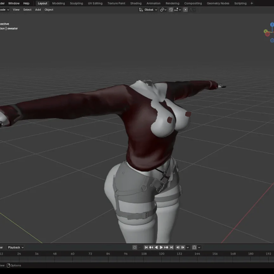Click the negative Z axis gizmo circle
274x274 pixels.
pyautogui.click(x=272, y=41)
